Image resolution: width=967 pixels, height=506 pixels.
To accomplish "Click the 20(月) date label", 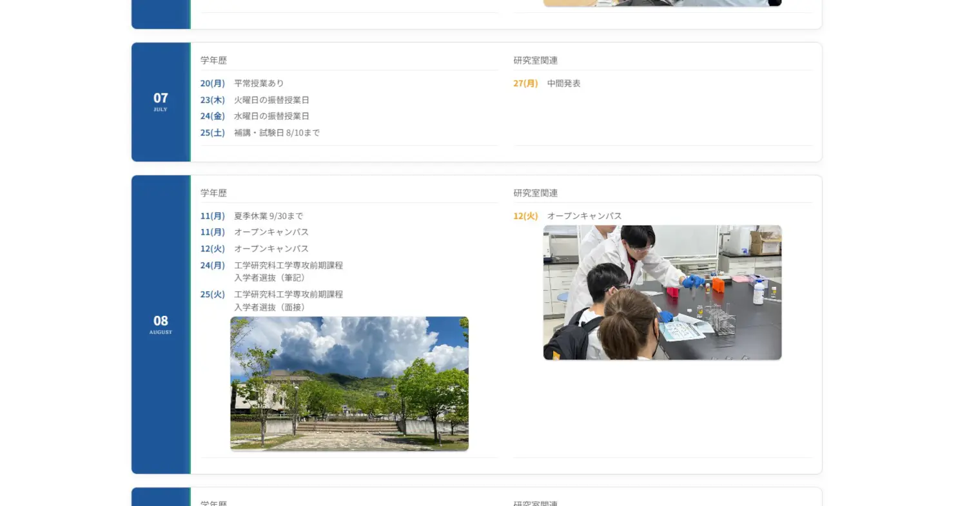I will point(213,83).
